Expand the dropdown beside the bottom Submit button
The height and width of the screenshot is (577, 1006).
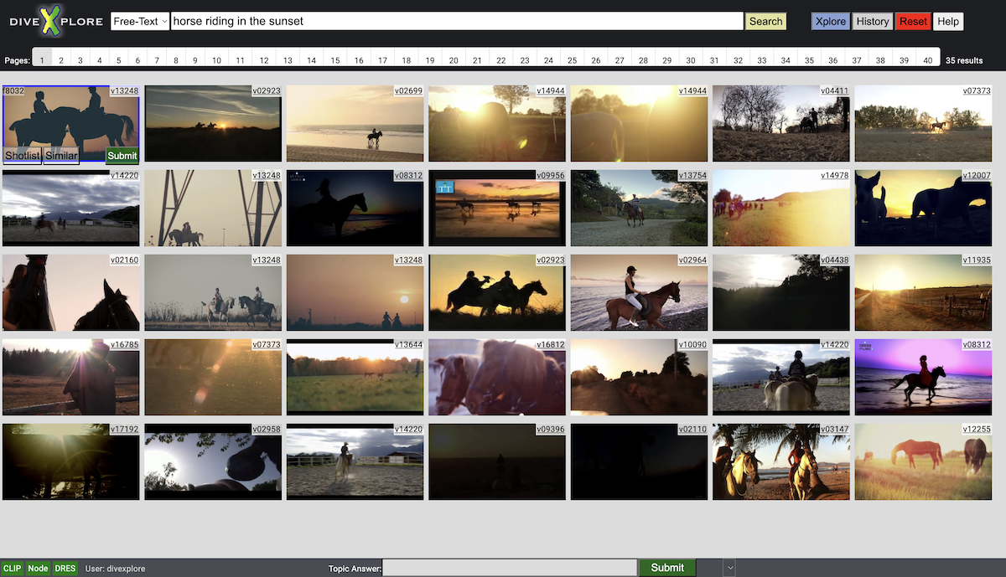click(x=729, y=568)
